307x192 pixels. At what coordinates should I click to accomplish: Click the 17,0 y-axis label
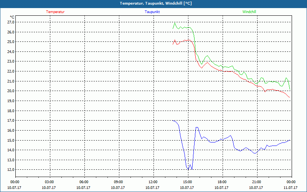coord(11,121)
